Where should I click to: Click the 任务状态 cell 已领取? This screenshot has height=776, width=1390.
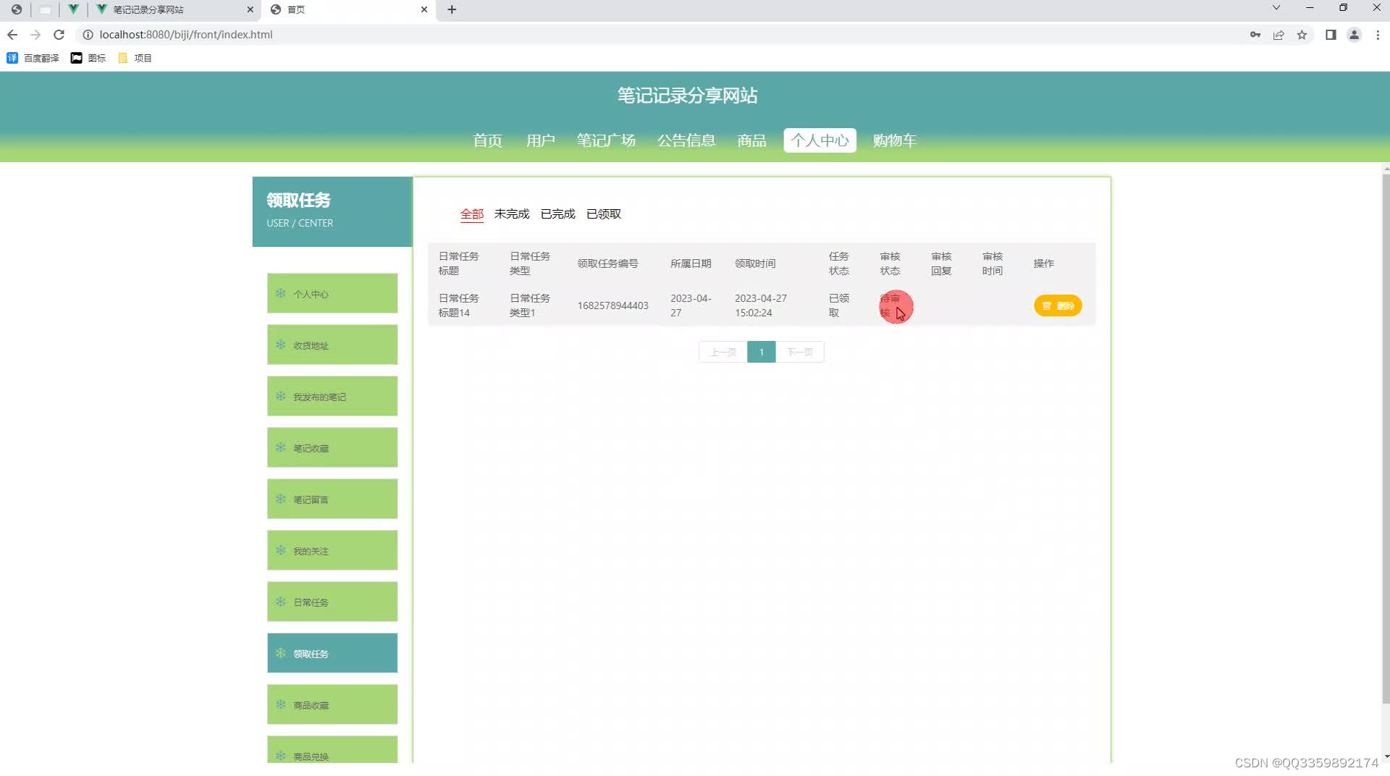click(x=838, y=305)
